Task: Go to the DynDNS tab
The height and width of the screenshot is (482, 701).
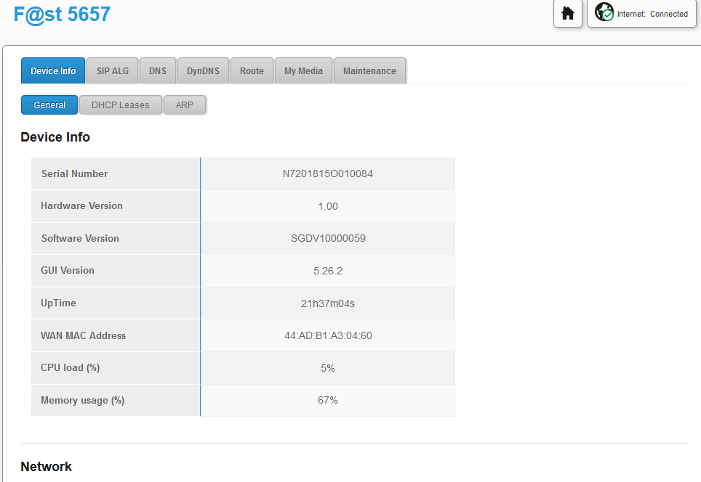Action: coord(203,71)
